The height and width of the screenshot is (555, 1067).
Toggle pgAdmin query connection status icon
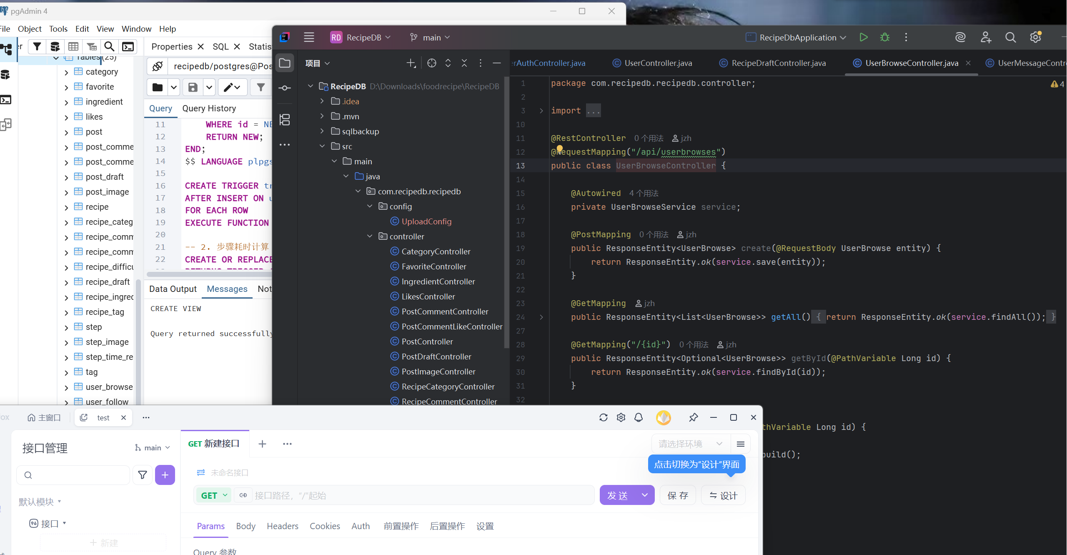tap(158, 66)
